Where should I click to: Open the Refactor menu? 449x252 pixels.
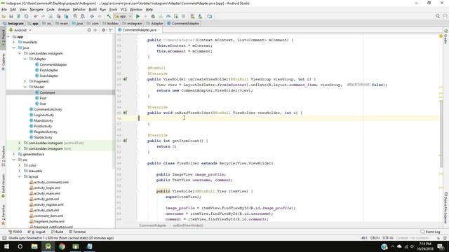[x=79, y=9]
